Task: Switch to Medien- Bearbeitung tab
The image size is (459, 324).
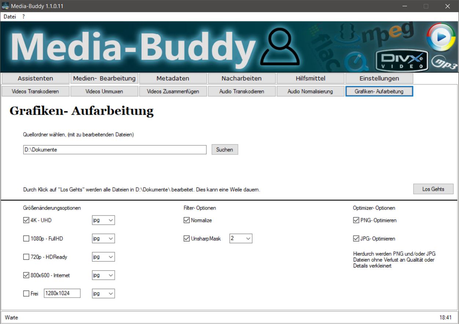Action: click(x=104, y=78)
